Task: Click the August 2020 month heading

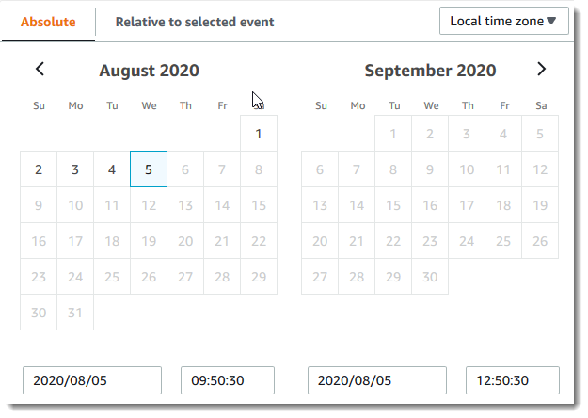Action: [149, 71]
